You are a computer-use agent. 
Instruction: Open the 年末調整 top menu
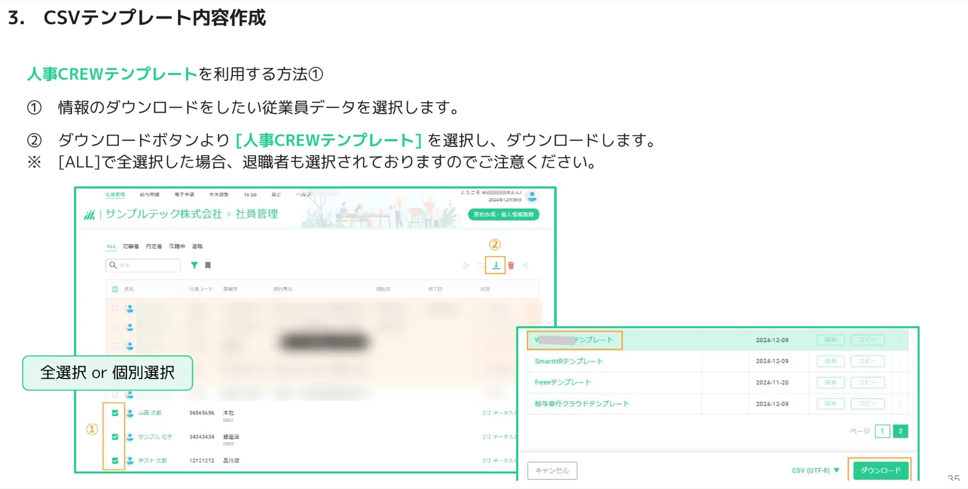(x=219, y=195)
